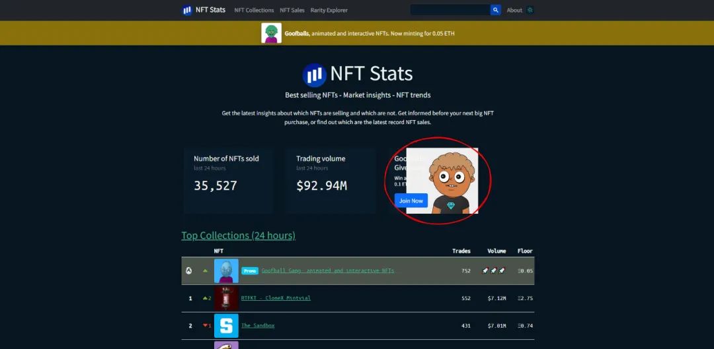Click the Join Now giveaway button
Viewport: 714px width, 349px height.
(x=411, y=201)
